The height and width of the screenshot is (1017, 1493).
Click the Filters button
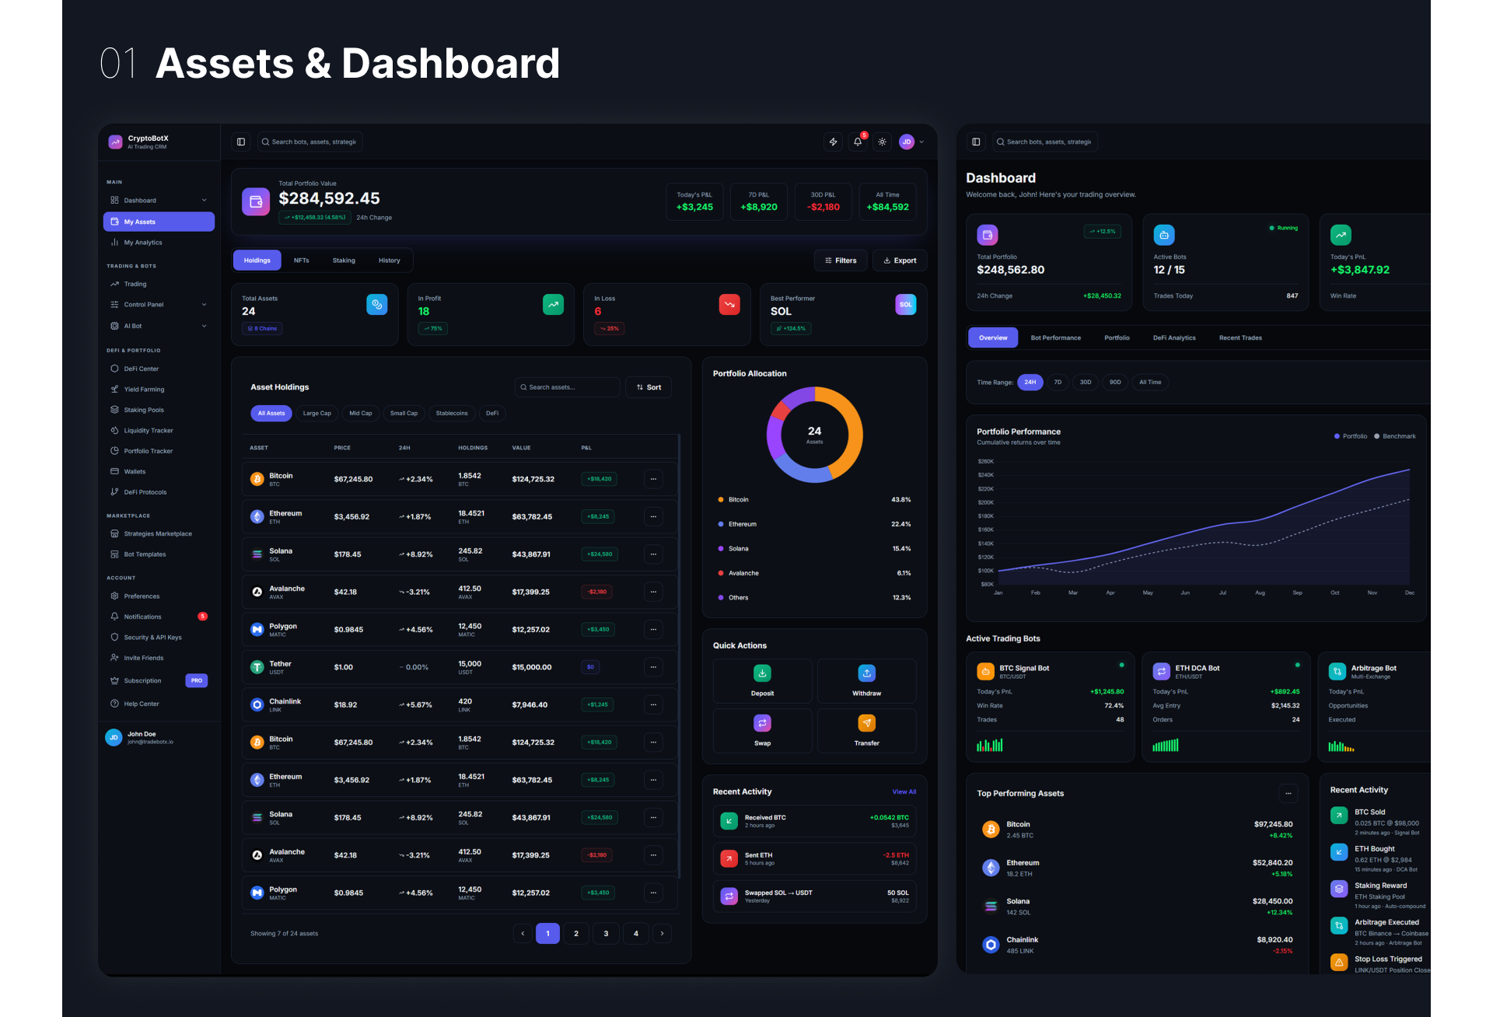click(841, 260)
